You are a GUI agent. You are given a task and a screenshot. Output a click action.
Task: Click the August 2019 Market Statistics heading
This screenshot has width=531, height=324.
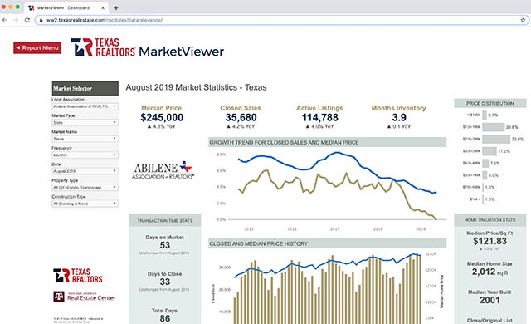click(x=196, y=87)
